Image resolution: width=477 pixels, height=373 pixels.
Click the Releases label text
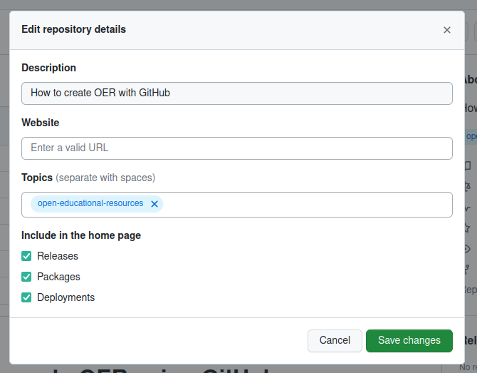click(x=58, y=256)
